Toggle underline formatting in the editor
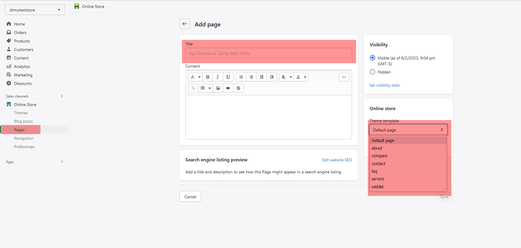Image resolution: width=521 pixels, height=248 pixels. click(228, 77)
